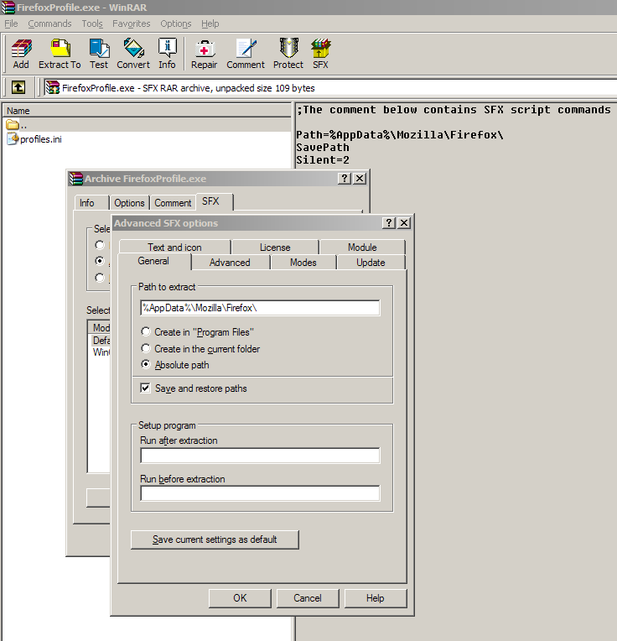Open the Modes tab
The width and height of the screenshot is (617, 641).
pyautogui.click(x=303, y=262)
